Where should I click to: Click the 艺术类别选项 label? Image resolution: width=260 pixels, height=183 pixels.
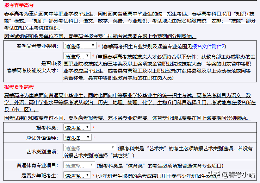click(x=42, y=152)
